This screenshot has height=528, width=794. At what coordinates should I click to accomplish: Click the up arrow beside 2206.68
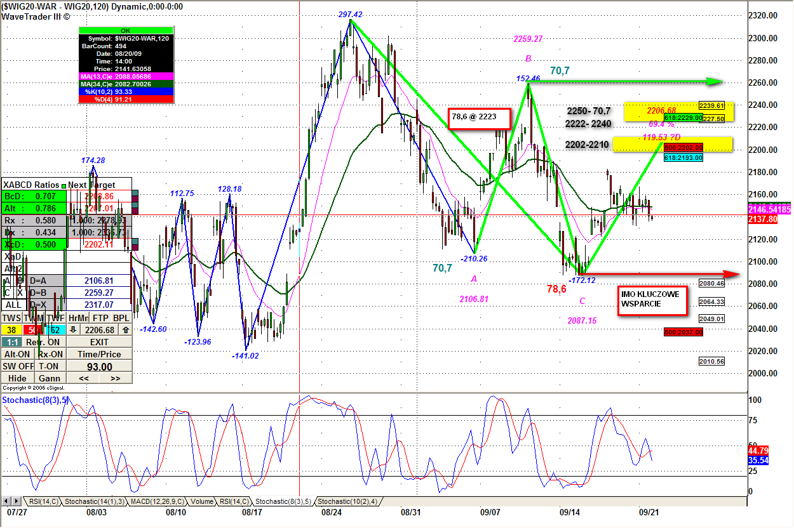pos(126,329)
